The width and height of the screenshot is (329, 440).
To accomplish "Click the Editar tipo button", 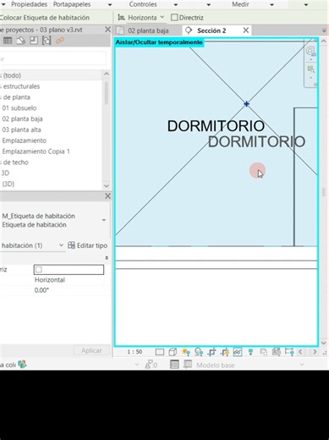I will 88,245.
